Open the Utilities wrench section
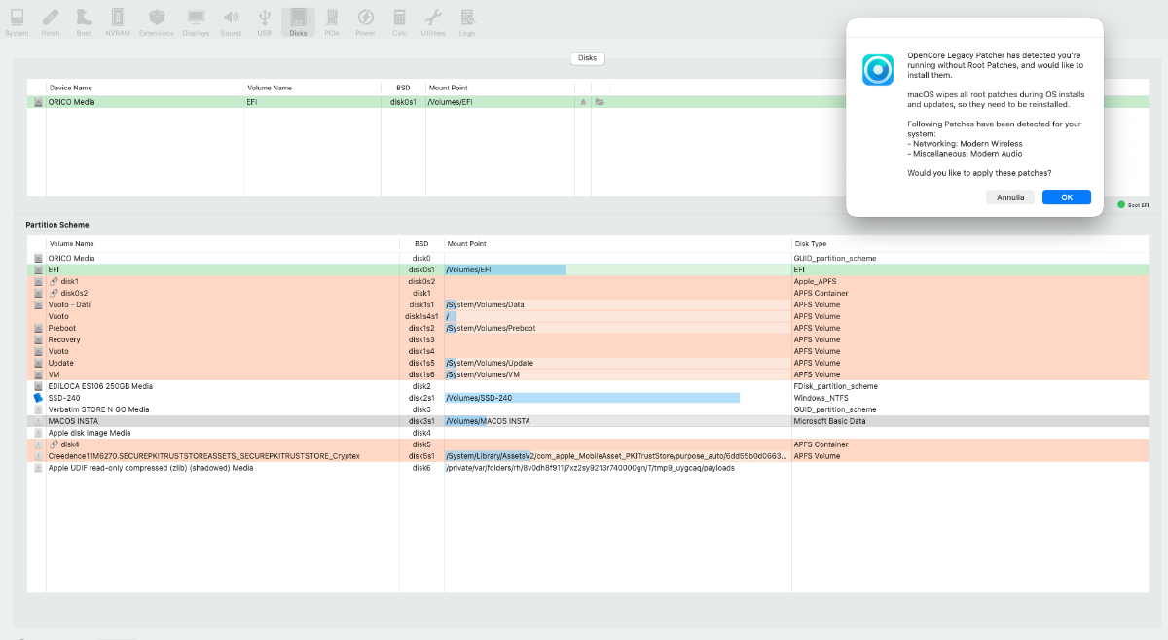This screenshot has height=640, width=1168. (433, 20)
